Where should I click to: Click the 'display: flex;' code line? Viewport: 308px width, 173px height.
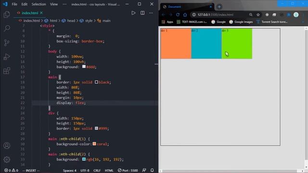point(71,103)
